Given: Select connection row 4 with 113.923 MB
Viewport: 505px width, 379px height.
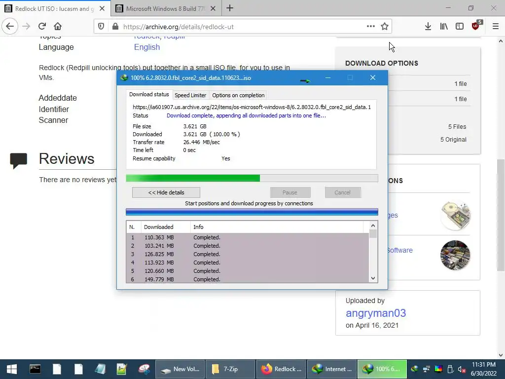Looking at the screenshot, I should click(x=248, y=263).
